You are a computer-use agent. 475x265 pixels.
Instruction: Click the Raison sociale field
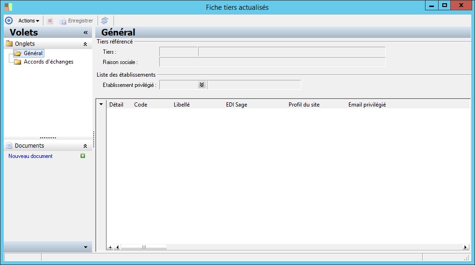coord(272,62)
